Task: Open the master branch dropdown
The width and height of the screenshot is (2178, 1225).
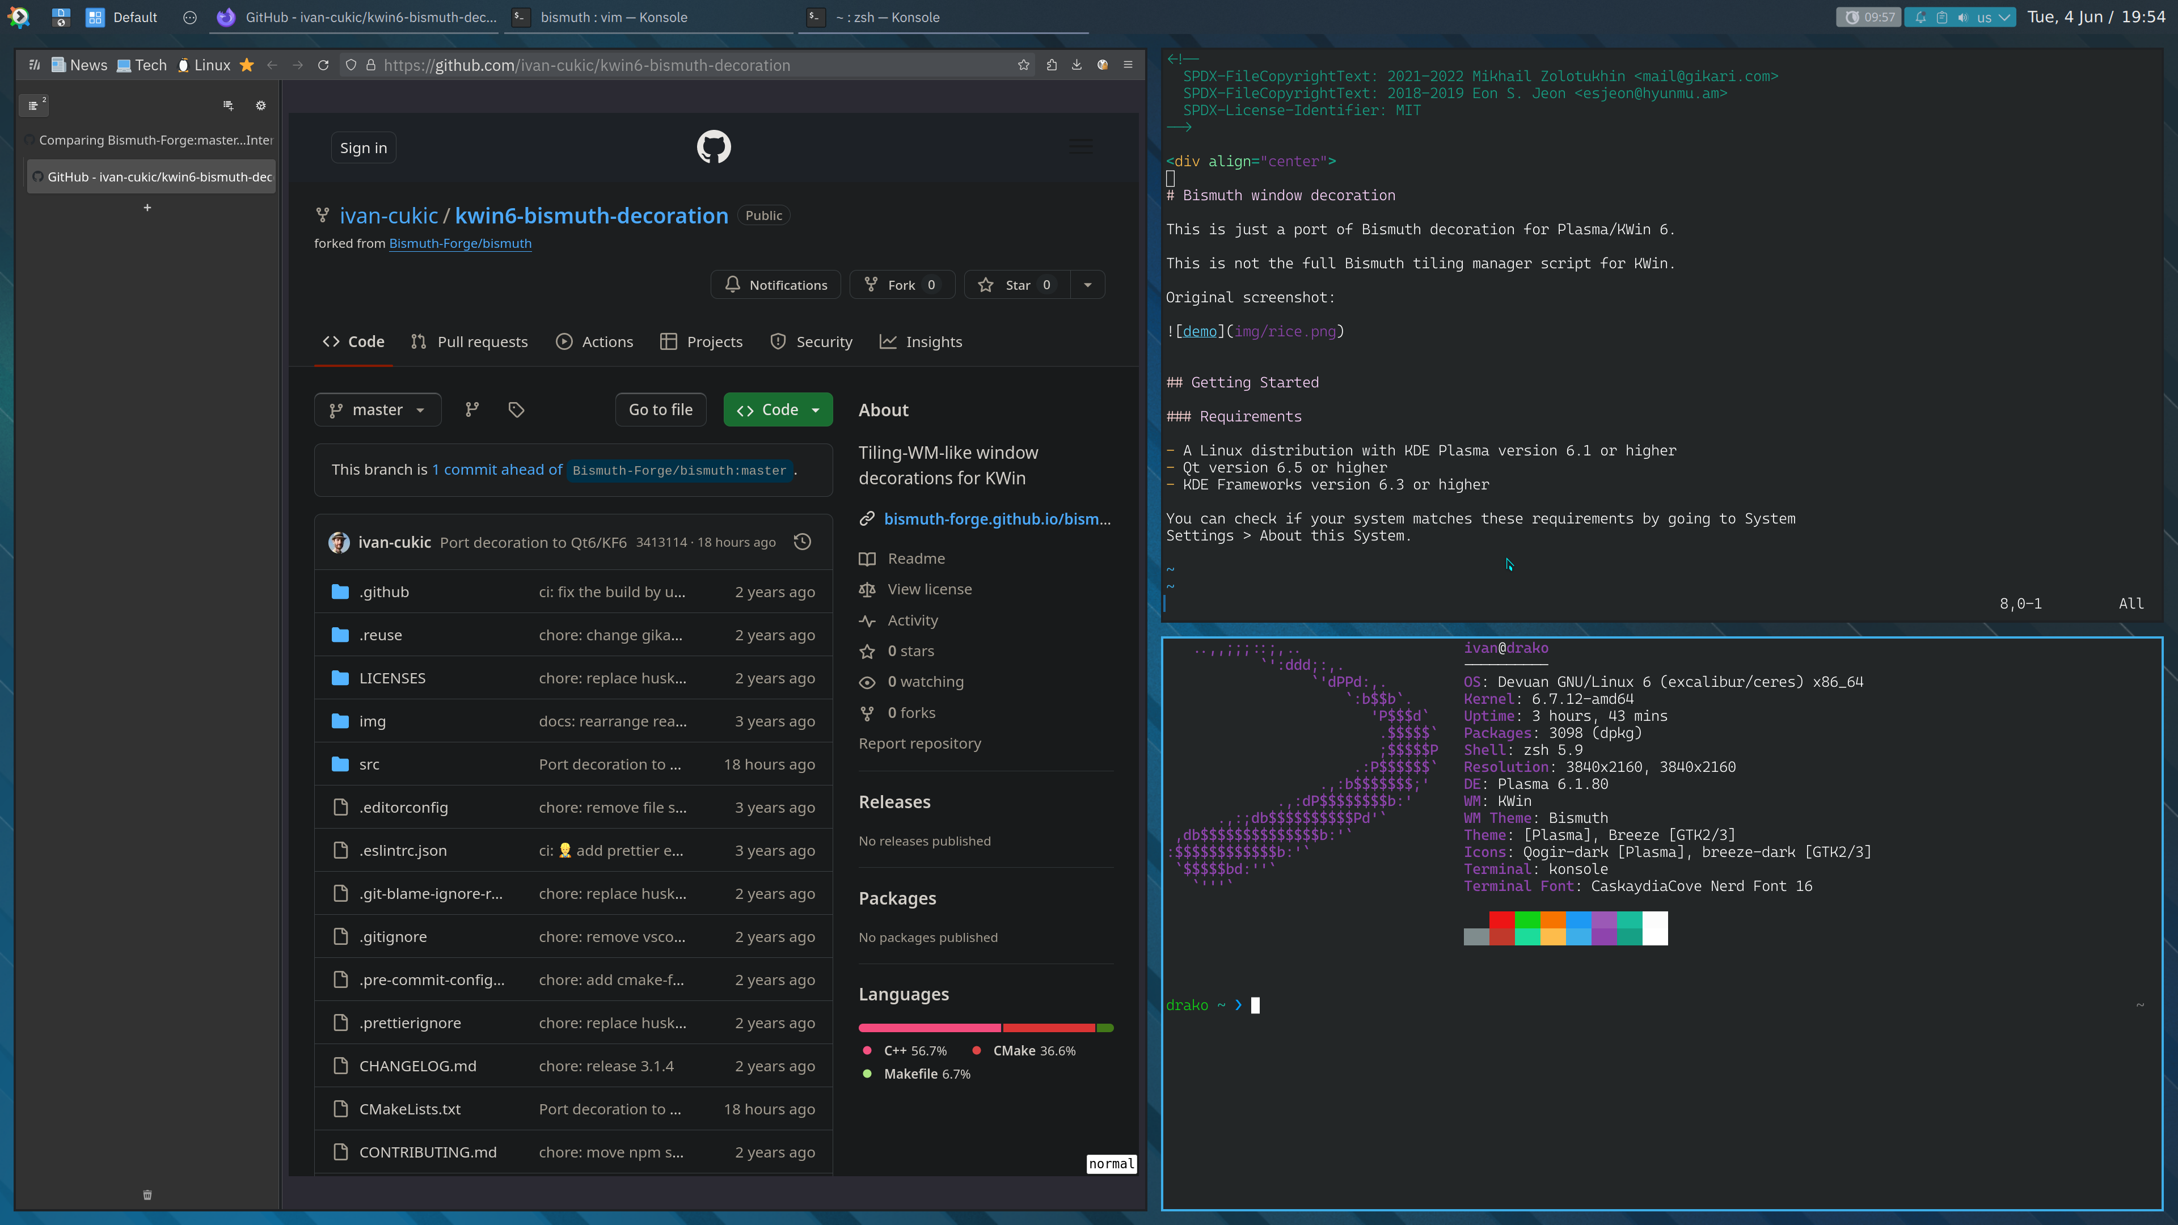Action: point(377,410)
